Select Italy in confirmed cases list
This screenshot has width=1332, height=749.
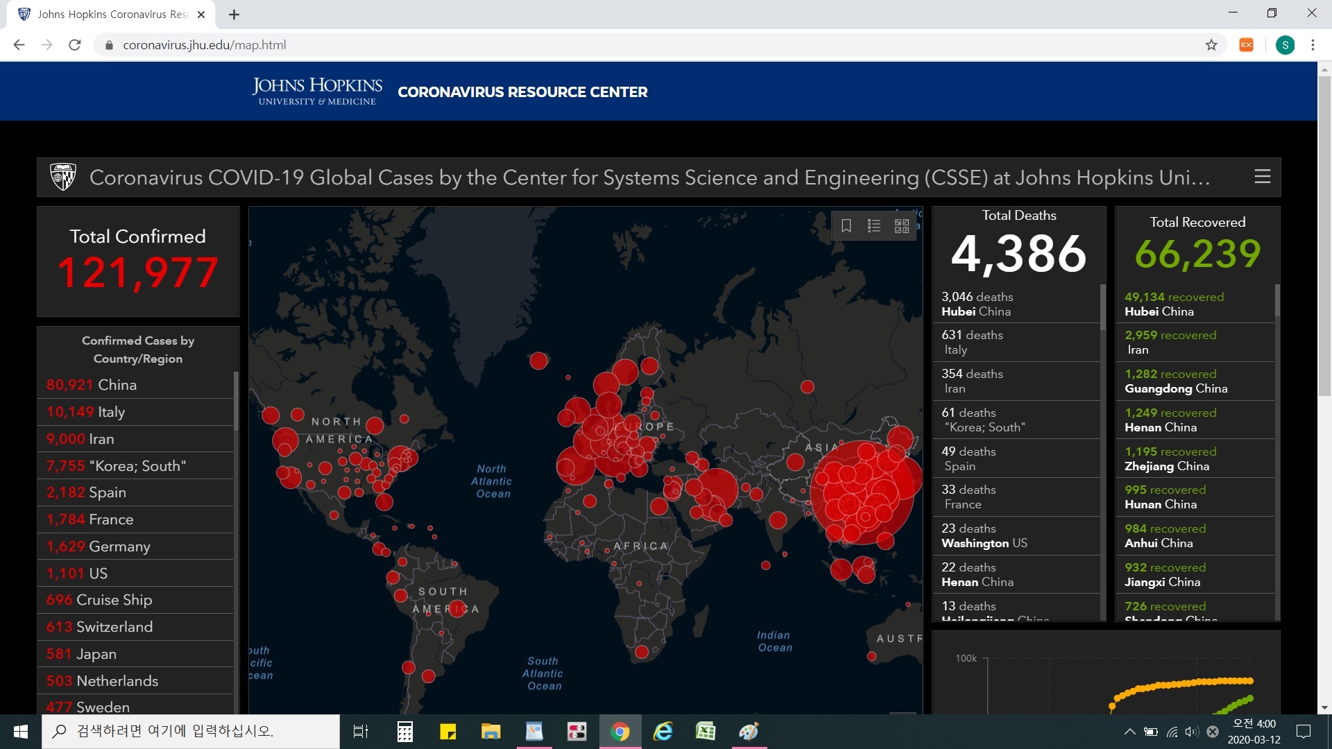pyautogui.click(x=135, y=412)
